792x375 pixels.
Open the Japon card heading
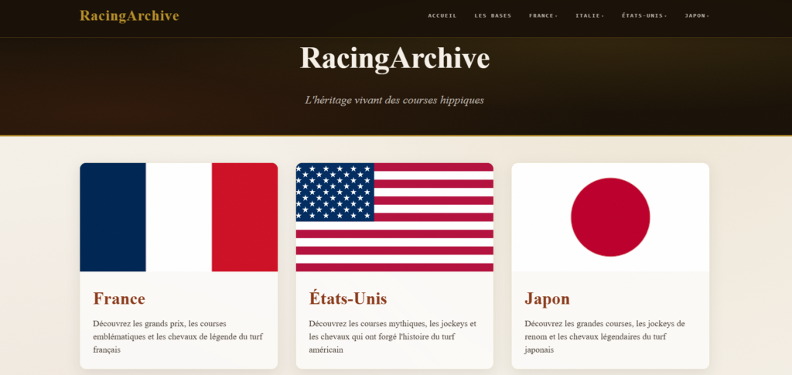pos(547,298)
